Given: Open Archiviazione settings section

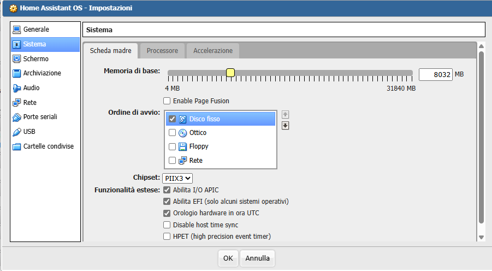Looking at the screenshot, I should [x=45, y=73].
